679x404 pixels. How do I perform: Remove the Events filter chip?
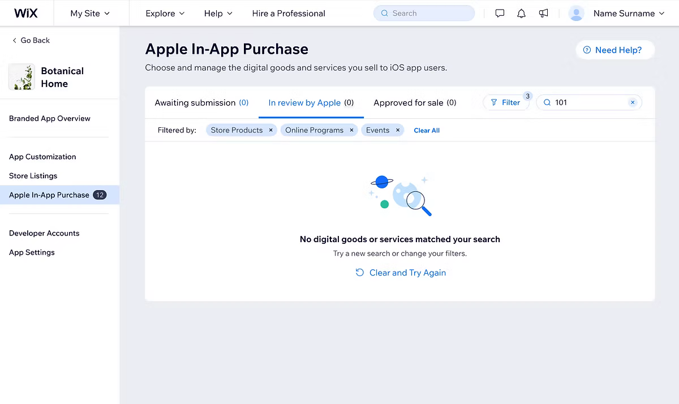(x=398, y=130)
